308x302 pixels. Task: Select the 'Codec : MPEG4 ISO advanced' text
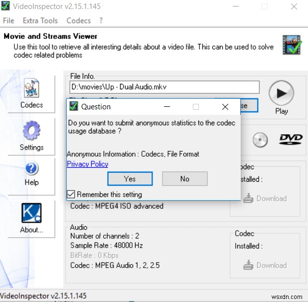click(x=117, y=206)
